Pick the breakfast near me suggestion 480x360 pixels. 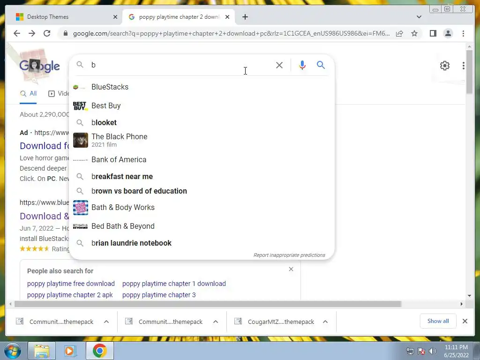tap(202, 176)
